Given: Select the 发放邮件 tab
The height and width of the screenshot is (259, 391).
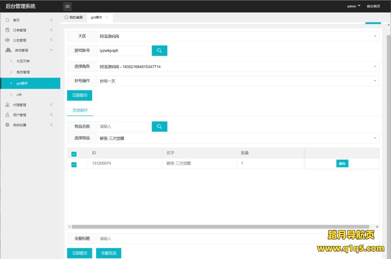Looking at the screenshot, I should tap(80, 110).
